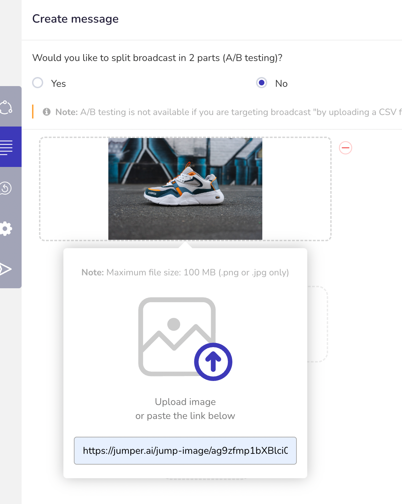Click the 'or paste the link below' text
The image size is (402, 504).
[x=185, y=416]
